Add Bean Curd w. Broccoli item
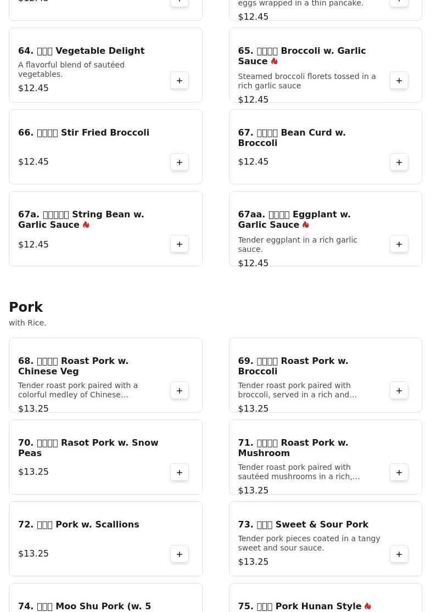Image resolution: width=431 pixels, height=612 pixels. [x=399, y=162]
